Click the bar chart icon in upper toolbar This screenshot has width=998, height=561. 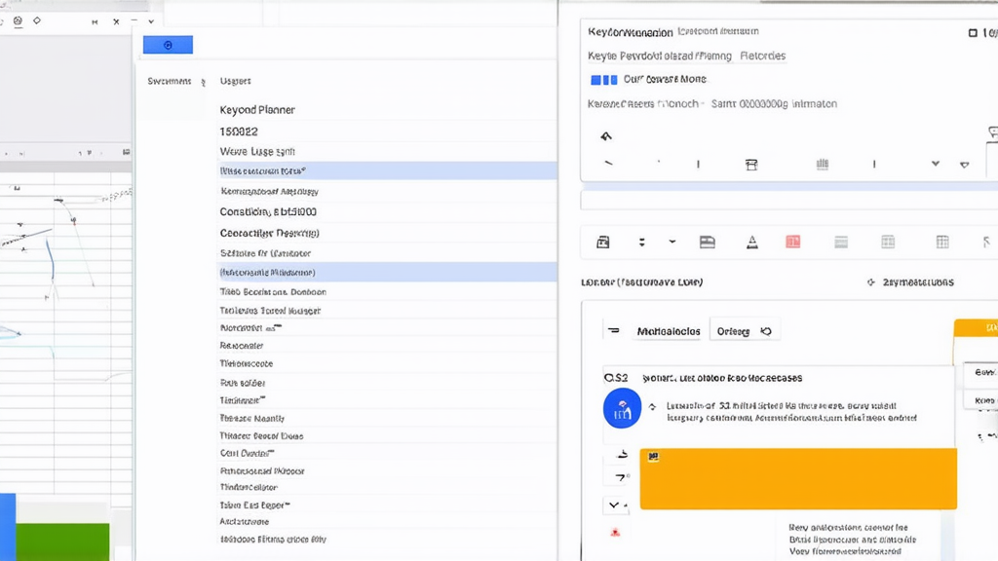tap(823, 164)
